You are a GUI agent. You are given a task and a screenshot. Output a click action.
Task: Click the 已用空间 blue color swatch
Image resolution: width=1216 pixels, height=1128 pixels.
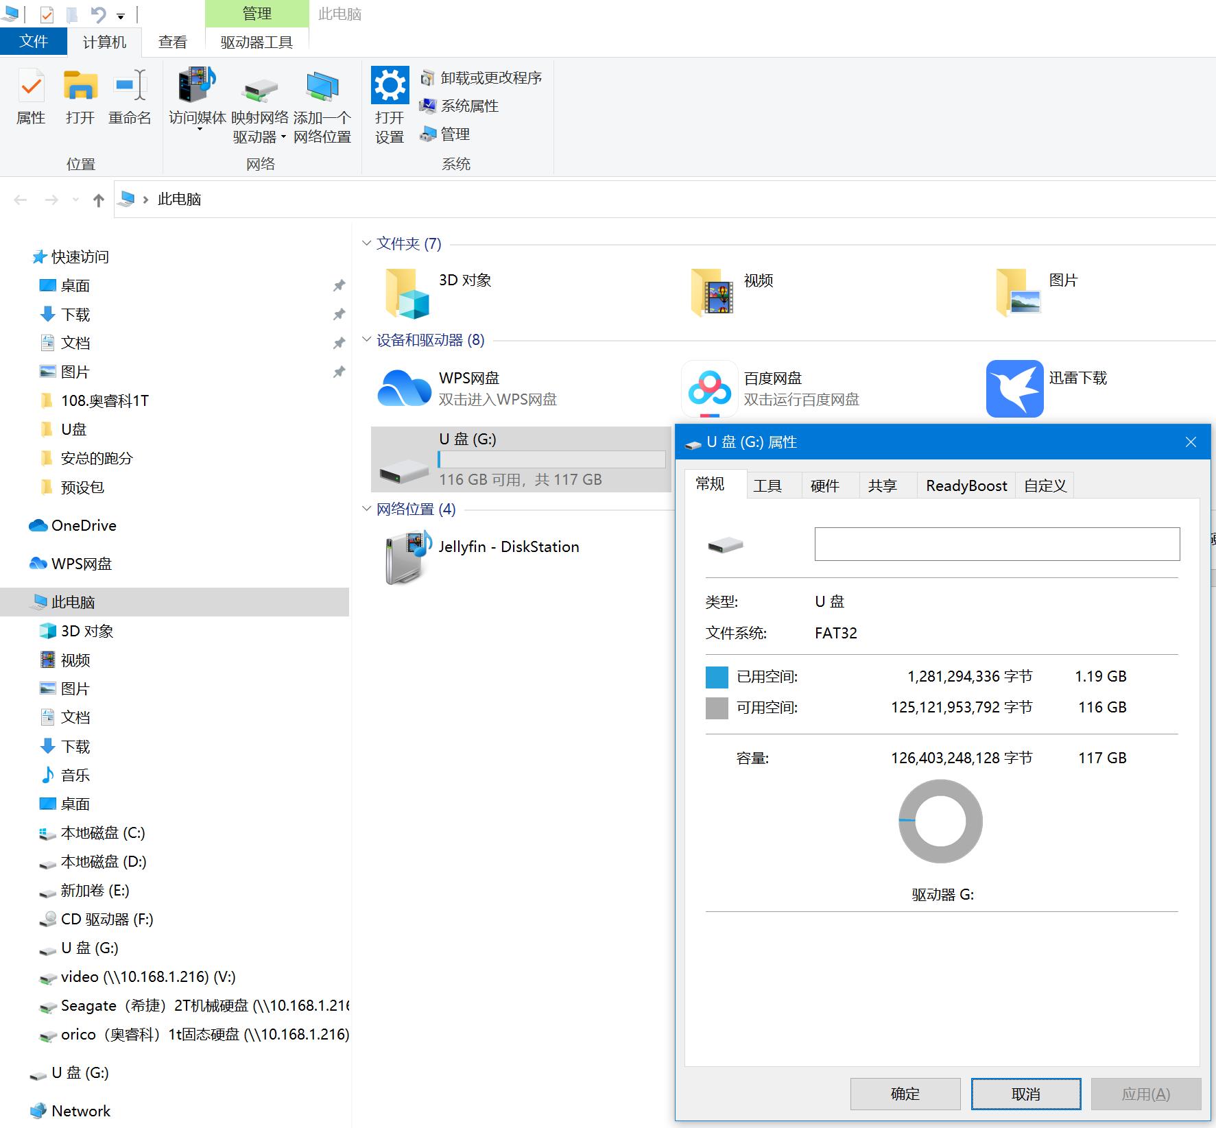[717, 677]
